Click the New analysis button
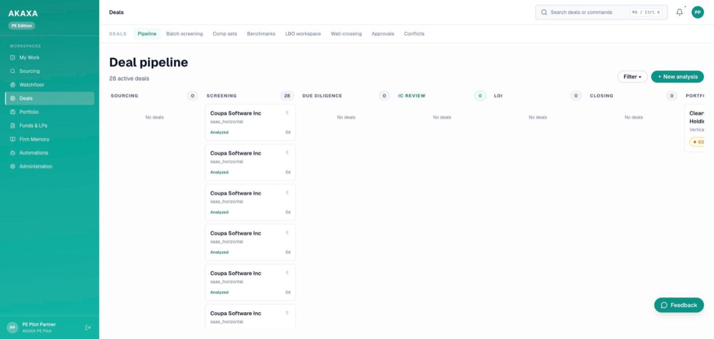The height and width of the screenshot is (339, 714). 678,77
